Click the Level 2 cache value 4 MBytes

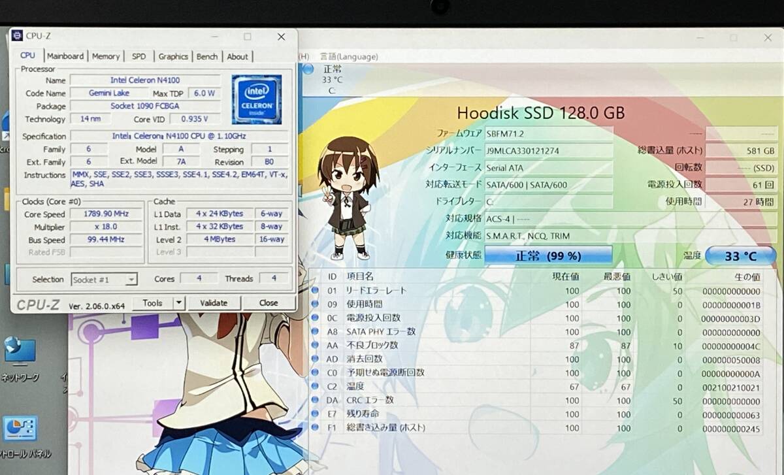coord(219,239)
